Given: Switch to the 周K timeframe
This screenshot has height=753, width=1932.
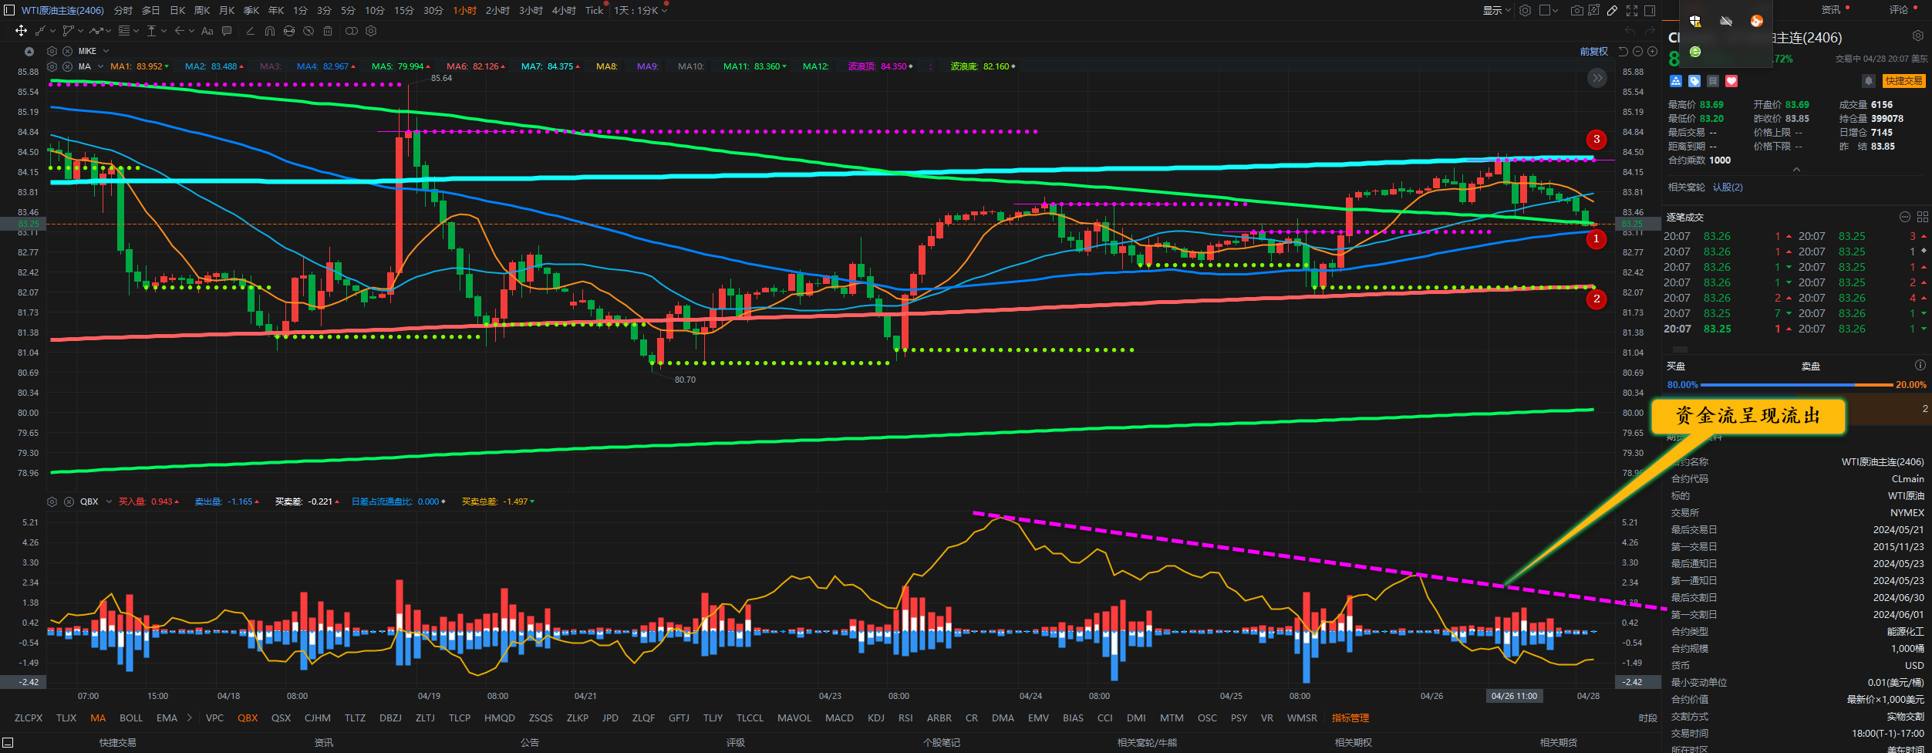Looking at the screenshot, I should pos(202,10).
